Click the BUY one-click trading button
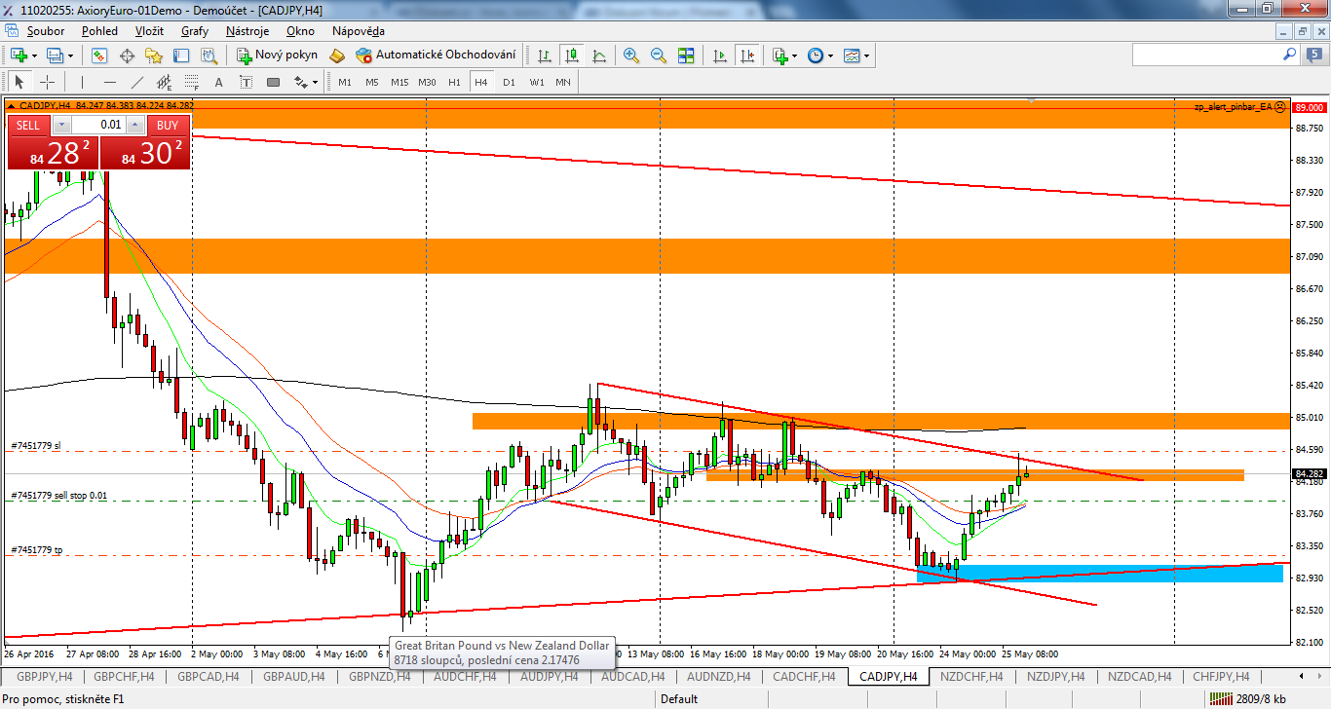 [x=168, y=125]
